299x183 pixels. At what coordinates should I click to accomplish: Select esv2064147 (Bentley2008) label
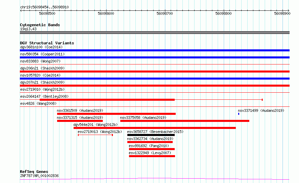[44, 96]
